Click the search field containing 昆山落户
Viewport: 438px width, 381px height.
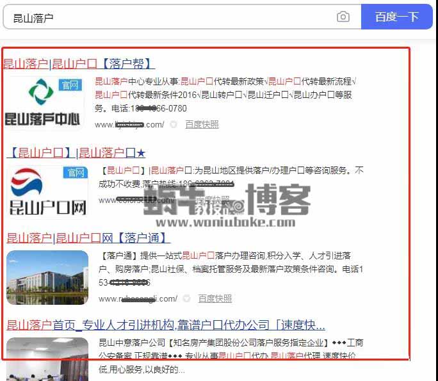[x=182, y=17]
